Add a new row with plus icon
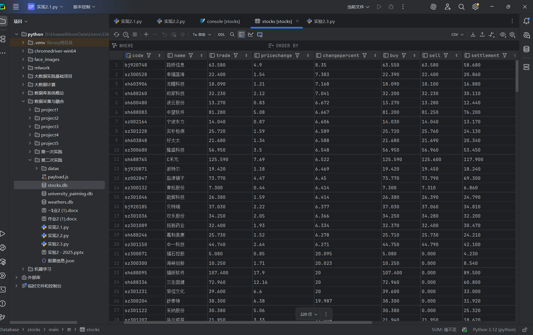Image resolution: width=533 pixels, height=335 pixels. (146, 34)
